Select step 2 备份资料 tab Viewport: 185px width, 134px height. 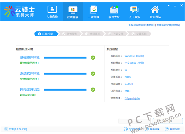point(70,34)
